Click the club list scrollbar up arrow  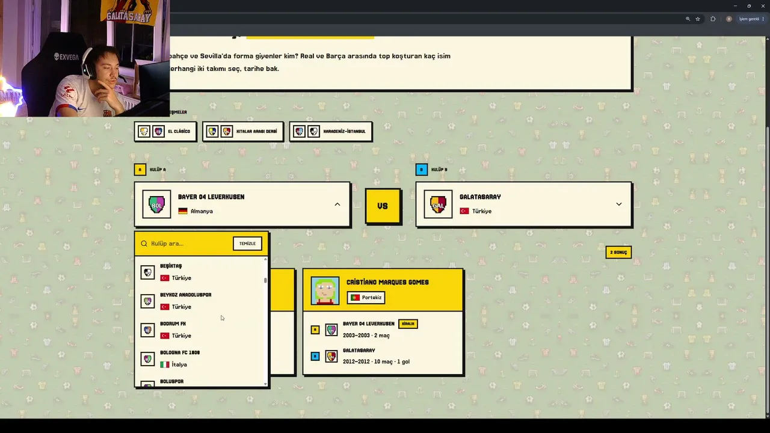coord(265,259)
